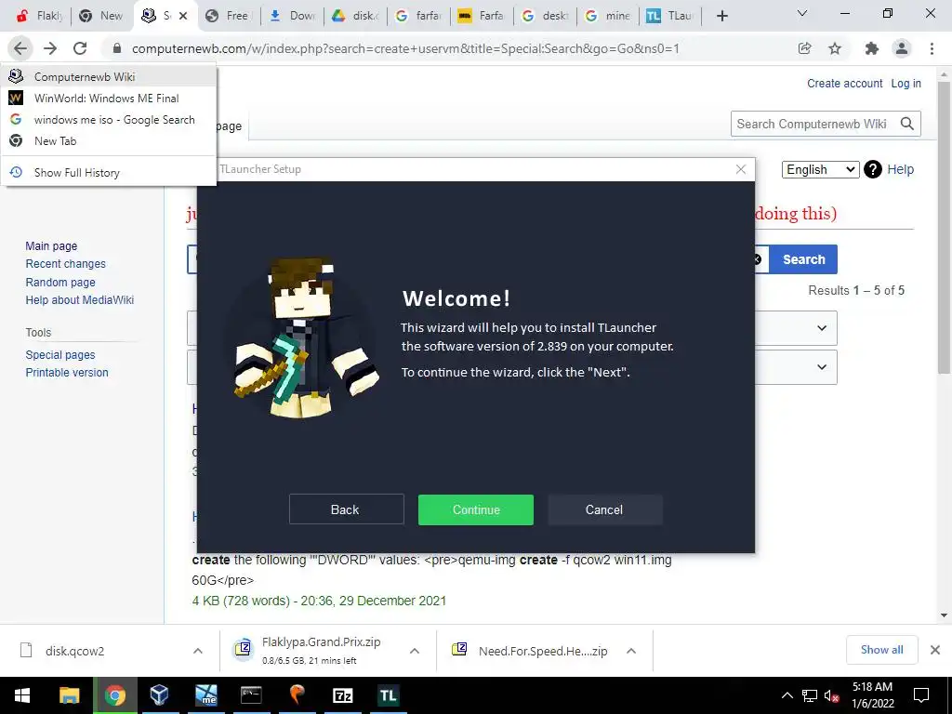Viewport: 952px width, 714px height.
Task: Click the Share this page icon
Action: [x=804, y=48]
